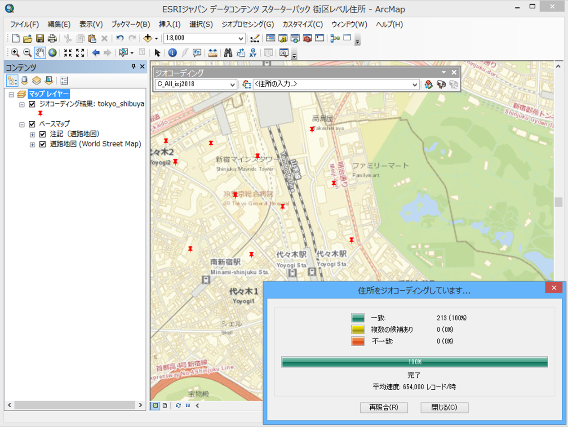Open the Table of Contents window icon

(x=271, y=38)
